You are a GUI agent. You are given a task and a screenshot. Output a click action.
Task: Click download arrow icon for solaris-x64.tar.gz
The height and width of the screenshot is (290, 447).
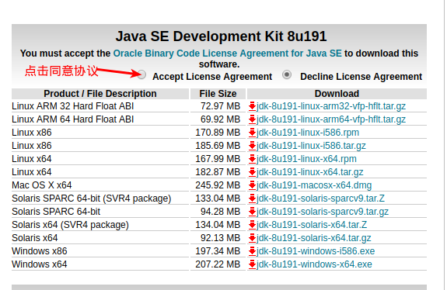coord(252,238)
